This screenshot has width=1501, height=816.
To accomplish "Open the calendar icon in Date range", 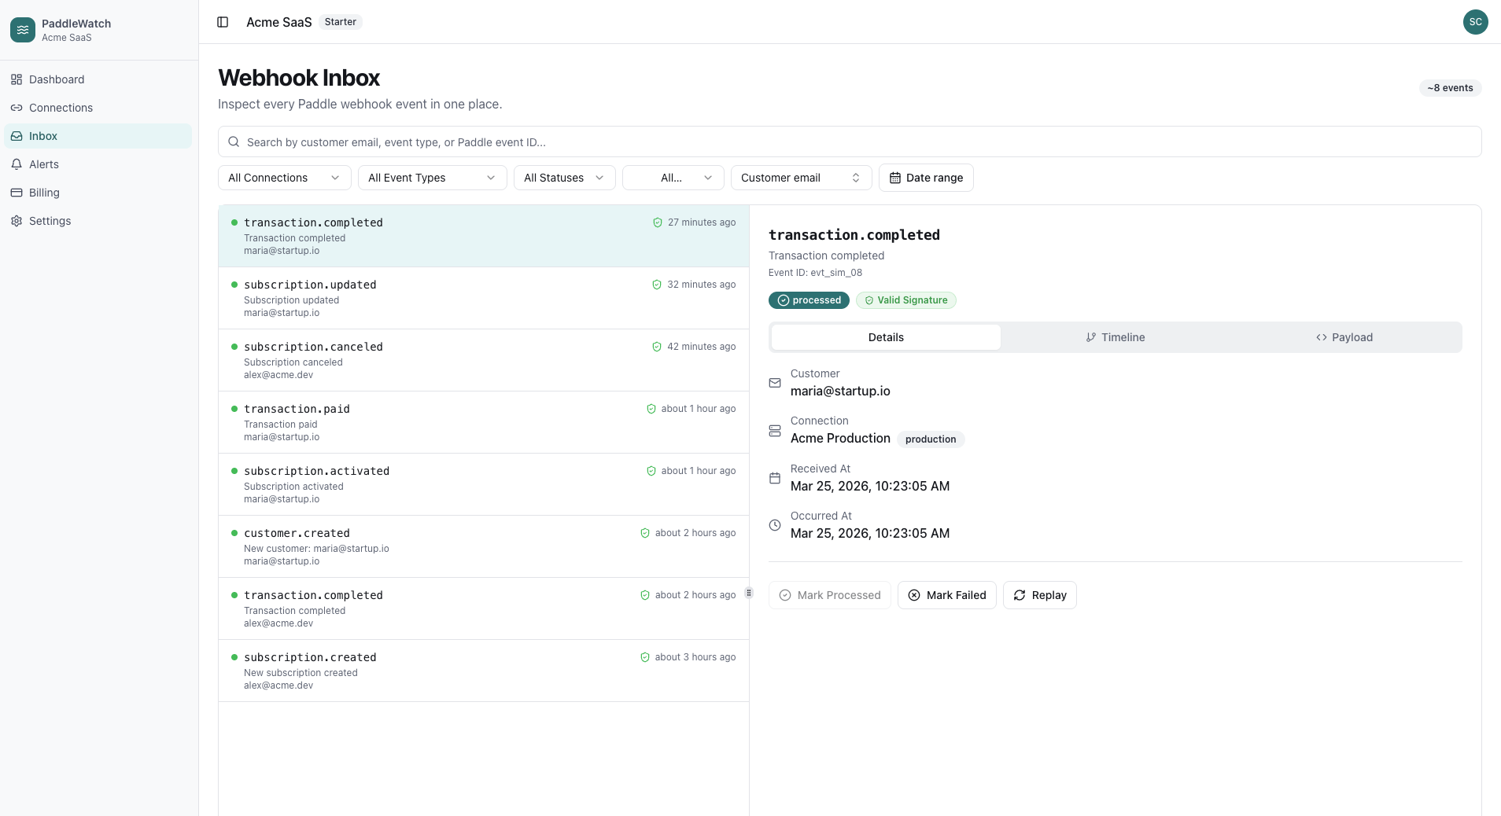I will click(896, 178).
